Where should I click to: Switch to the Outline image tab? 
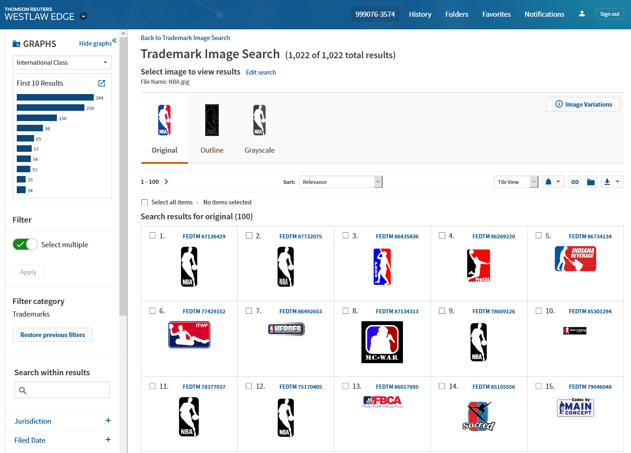[212, 128]
